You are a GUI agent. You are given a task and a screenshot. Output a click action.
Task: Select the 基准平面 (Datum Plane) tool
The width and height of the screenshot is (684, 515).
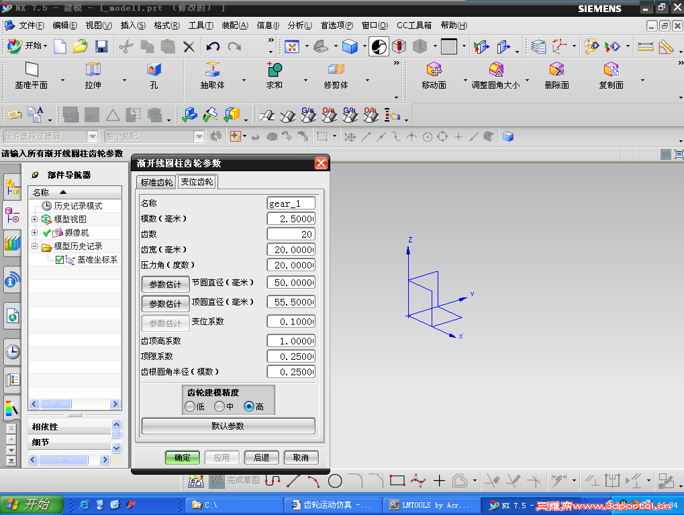(32, 75)
